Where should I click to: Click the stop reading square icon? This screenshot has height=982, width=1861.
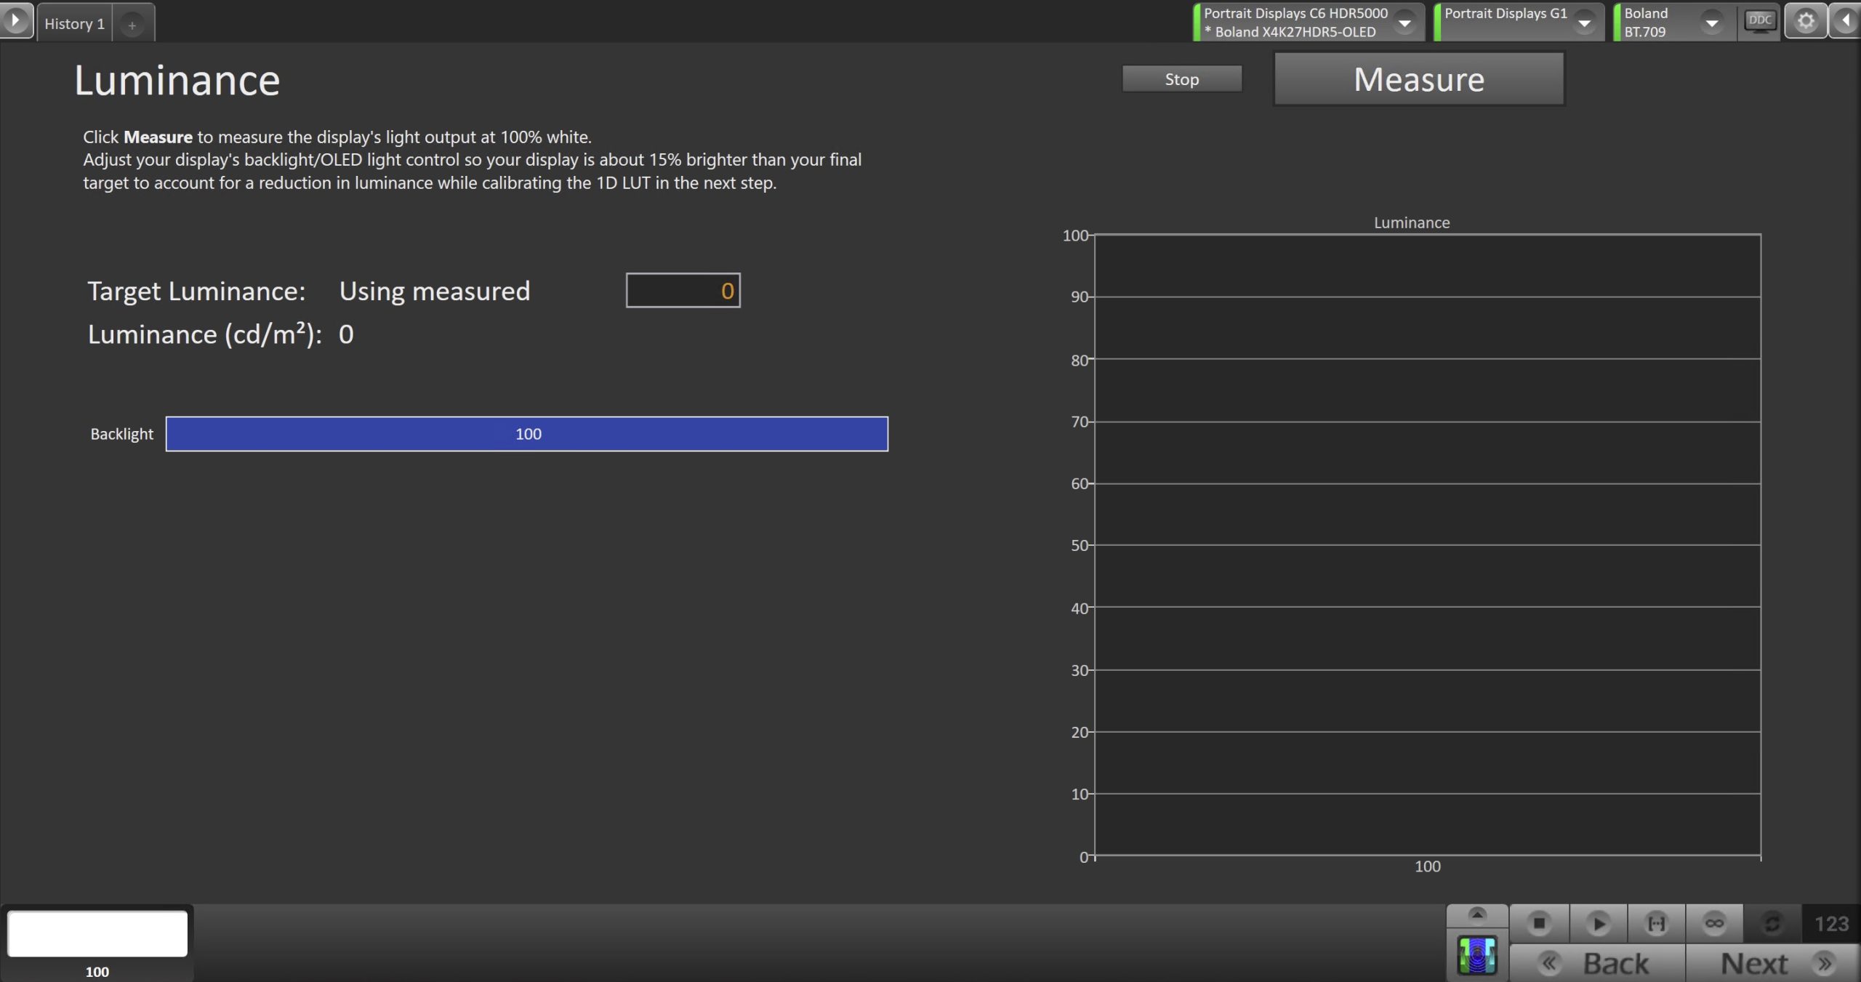(x=1538, y=924)
